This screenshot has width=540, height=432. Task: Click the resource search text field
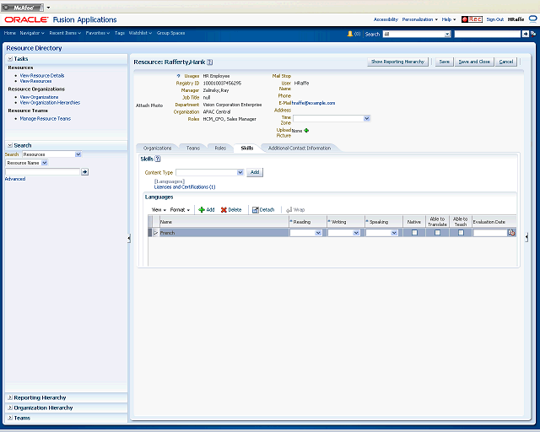[x=43, y=171]
